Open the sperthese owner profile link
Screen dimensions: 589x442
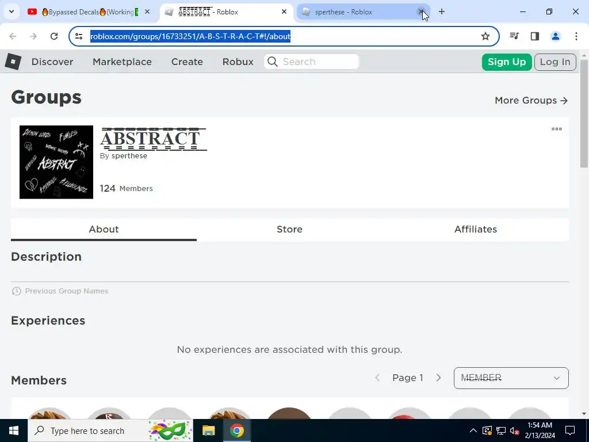point(129,156)
